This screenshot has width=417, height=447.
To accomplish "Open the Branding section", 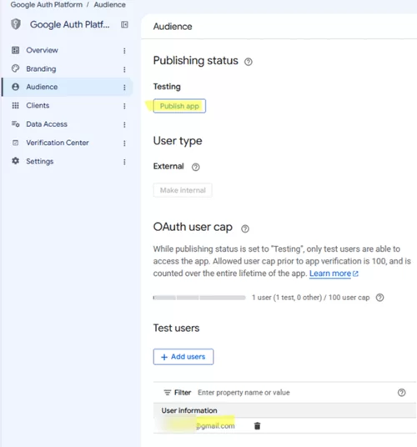I will [x=41, y=68].
